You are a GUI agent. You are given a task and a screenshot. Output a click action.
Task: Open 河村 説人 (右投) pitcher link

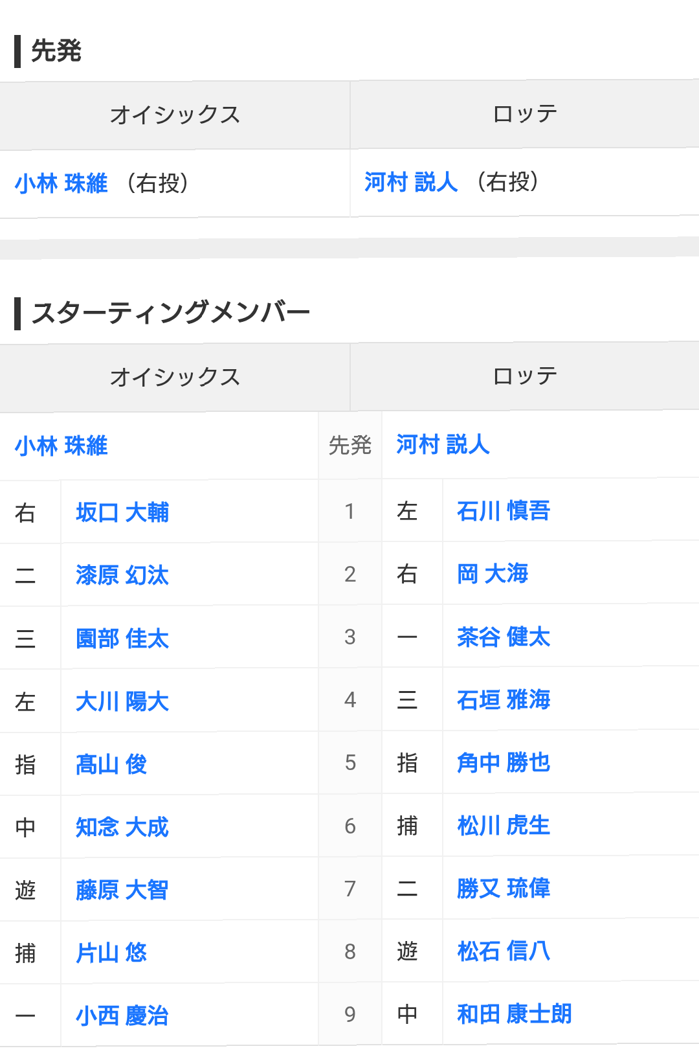[x=411, y=183]
